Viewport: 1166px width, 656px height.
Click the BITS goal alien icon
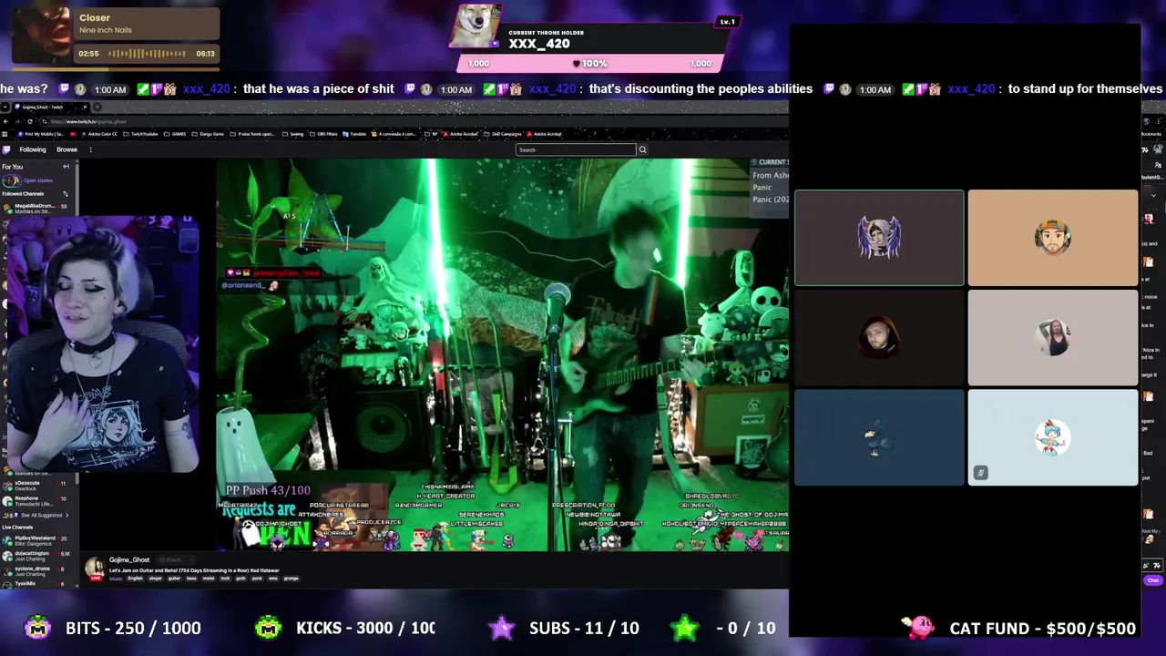coord(37,628)
